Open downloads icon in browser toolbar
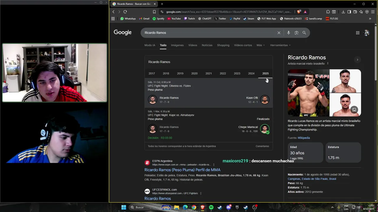The image size is (378, 212). (x=343, y=12)
